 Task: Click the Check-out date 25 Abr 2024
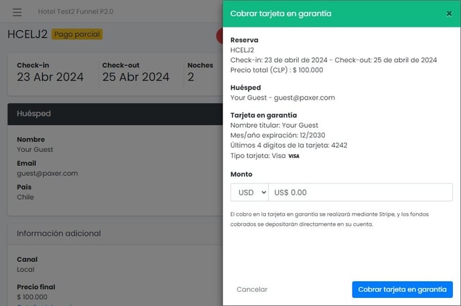tap(136, 77)
